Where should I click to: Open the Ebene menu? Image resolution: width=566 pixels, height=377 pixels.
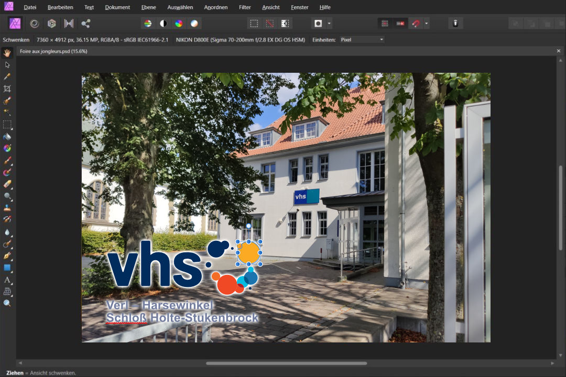(x=149, y=7)
